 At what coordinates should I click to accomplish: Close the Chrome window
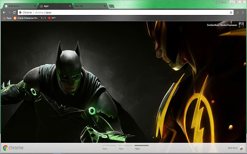pos(242,2)
